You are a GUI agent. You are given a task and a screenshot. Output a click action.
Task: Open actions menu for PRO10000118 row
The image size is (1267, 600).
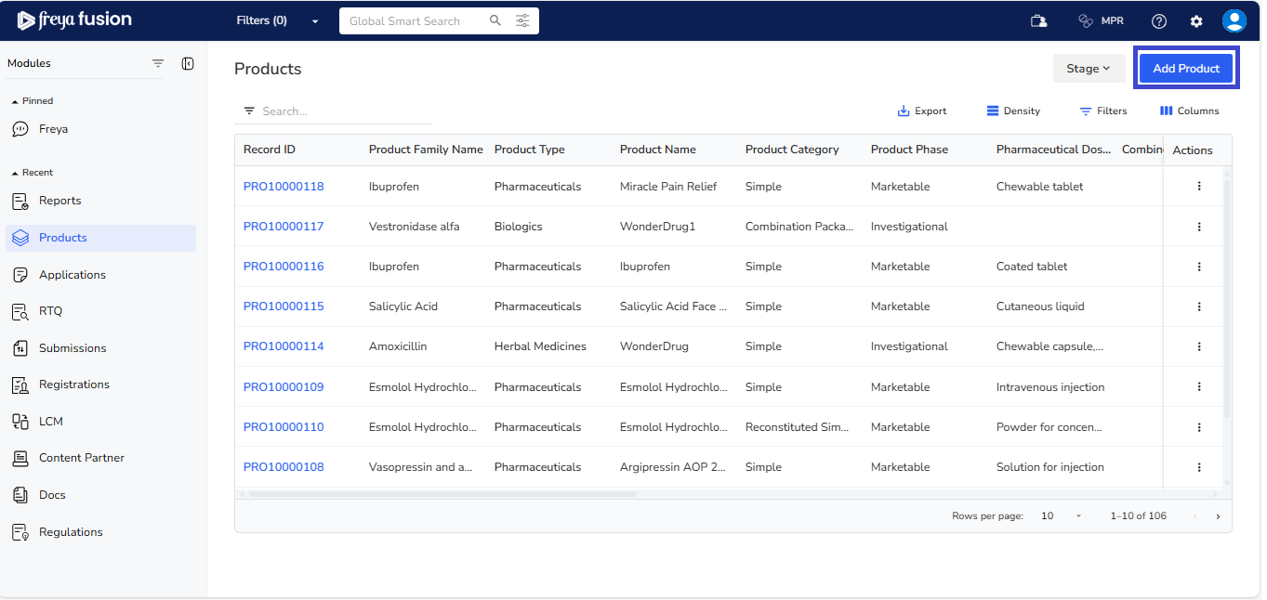click(1199, 187)
